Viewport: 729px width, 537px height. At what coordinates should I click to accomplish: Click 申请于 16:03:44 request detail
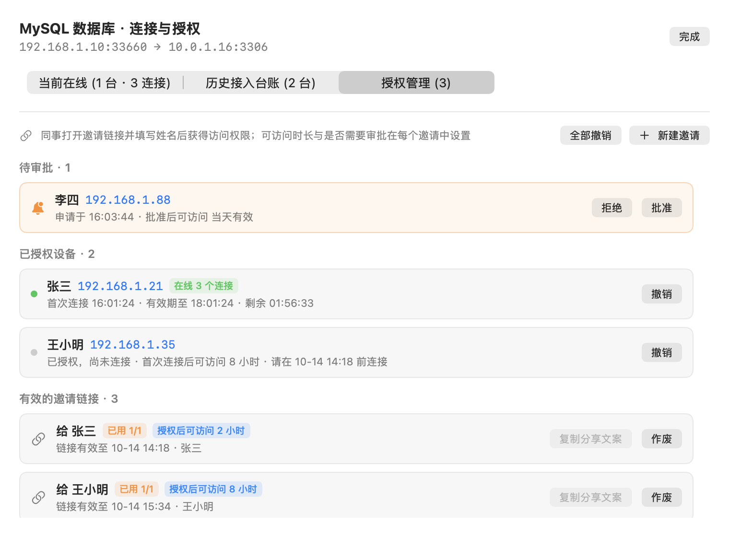[x=154, y=217]
